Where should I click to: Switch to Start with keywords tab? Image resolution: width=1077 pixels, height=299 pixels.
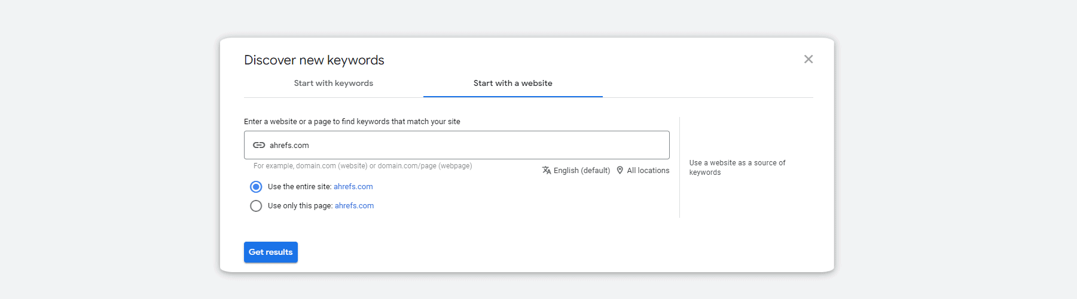(x=333, y=84)
